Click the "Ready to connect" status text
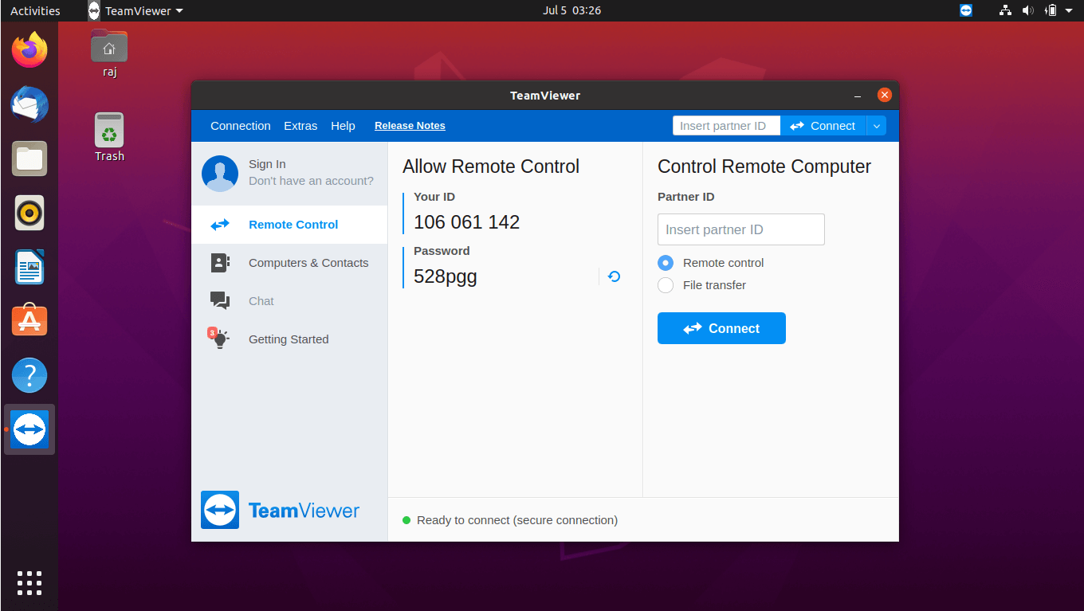Viewport: 1084px width, 611px height. point(516,520)
